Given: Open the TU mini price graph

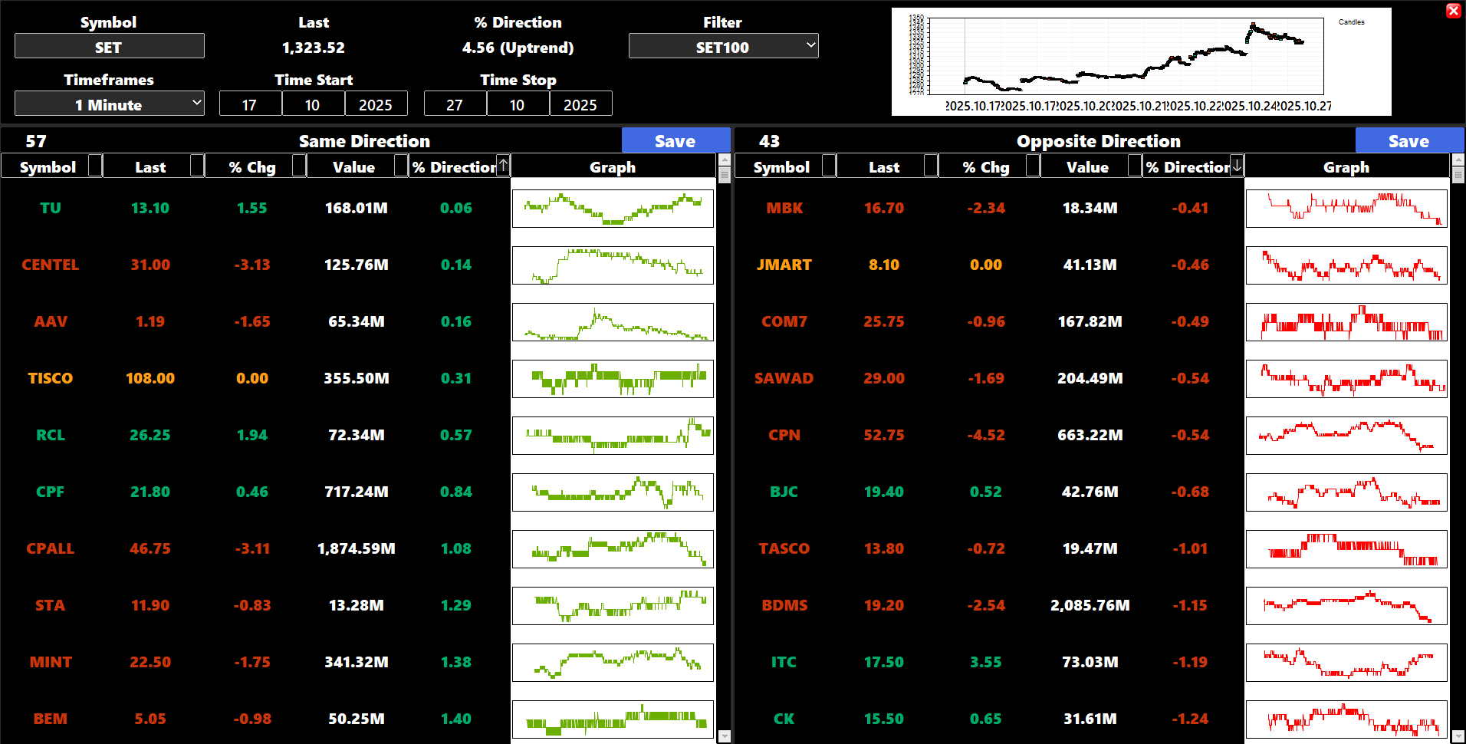Looking at the screenshot, I should 613,209.
